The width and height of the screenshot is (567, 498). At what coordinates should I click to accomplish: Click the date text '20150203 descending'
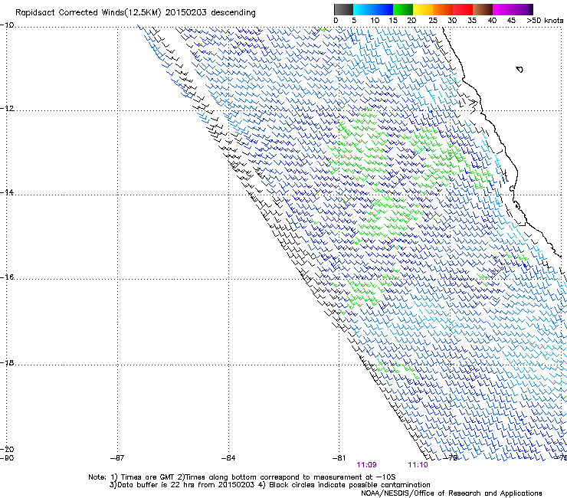click(x=211, y=13)
